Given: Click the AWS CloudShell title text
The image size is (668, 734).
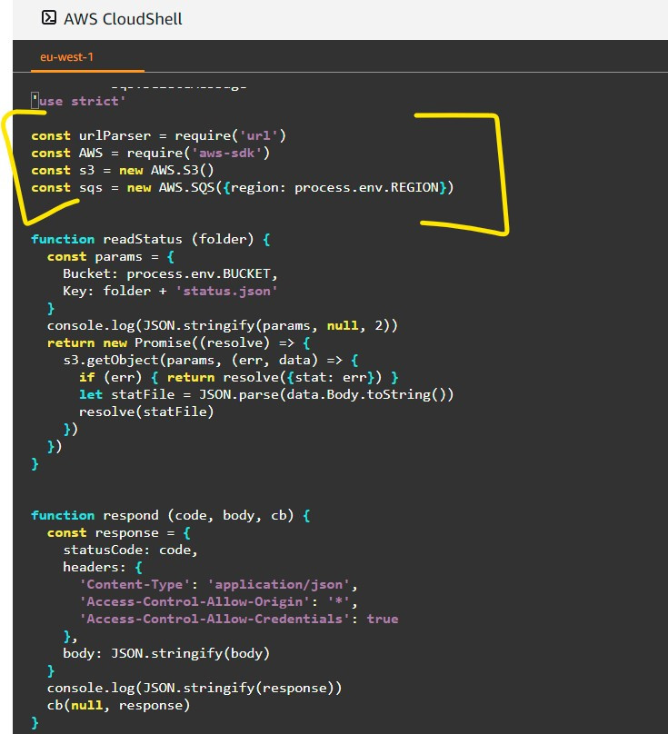Looking at the screenshot, I should coord(123,19).
